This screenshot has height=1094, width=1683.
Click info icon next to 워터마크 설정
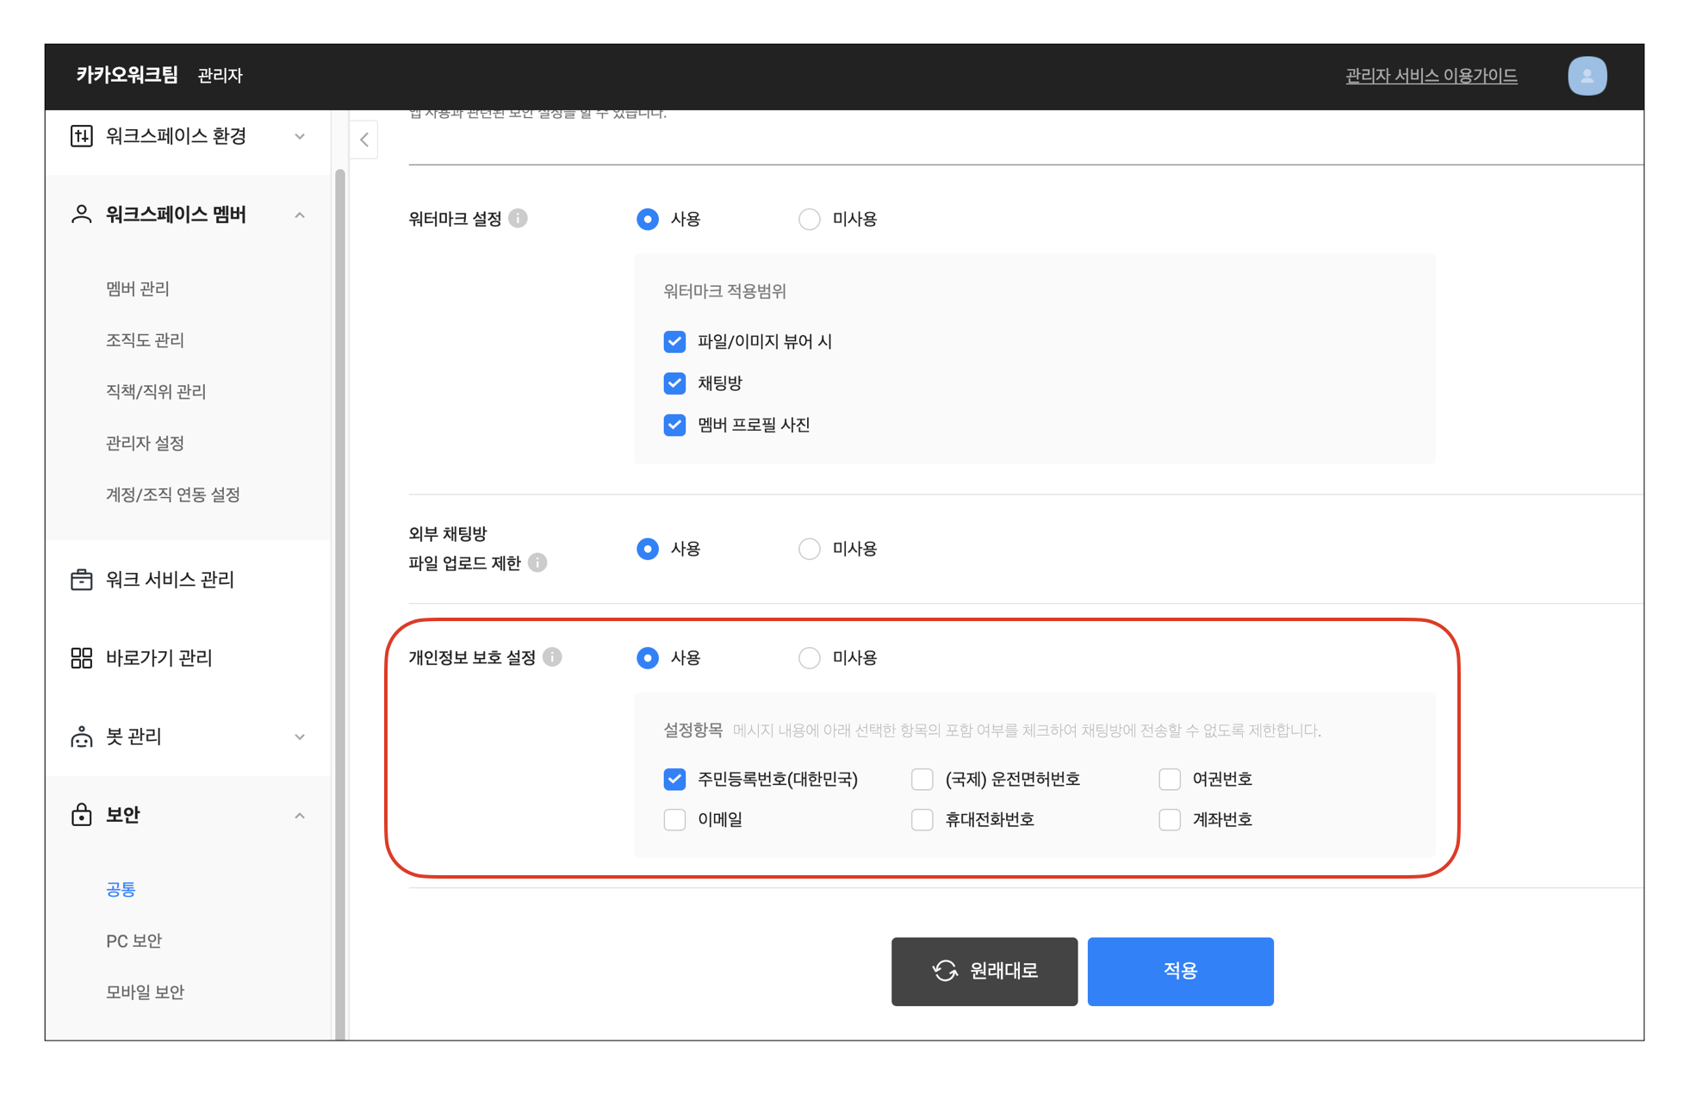click(518, 219)
